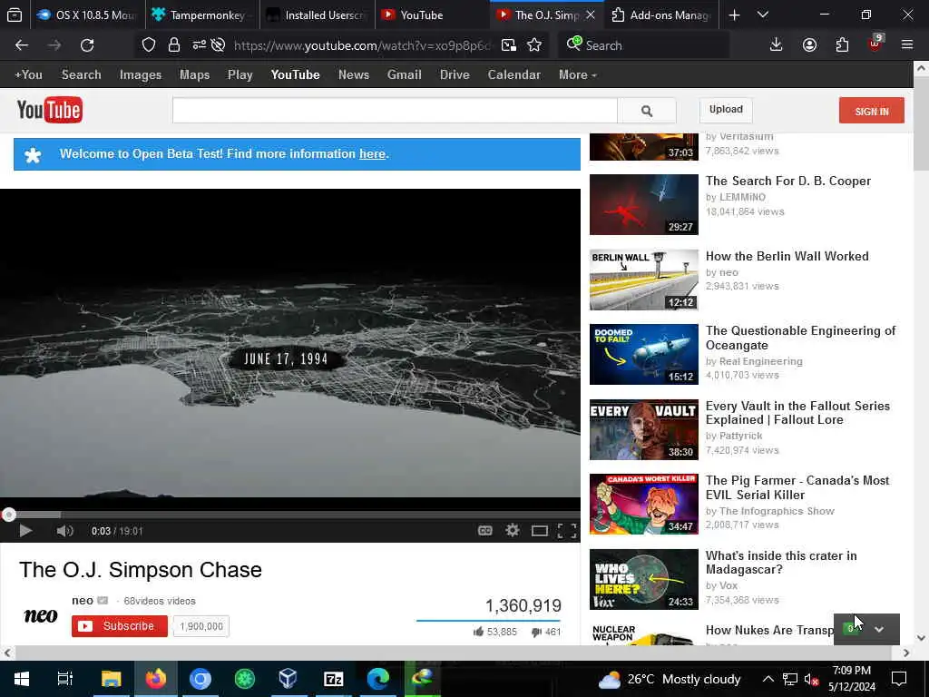Open tracking protection shield icon

click(149, 45)
